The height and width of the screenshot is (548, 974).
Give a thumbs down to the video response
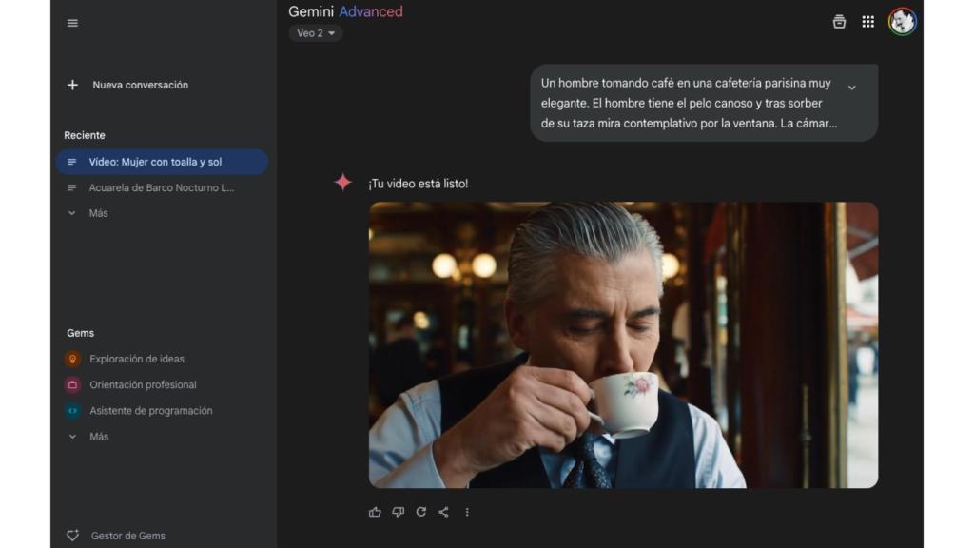(398, 512)
